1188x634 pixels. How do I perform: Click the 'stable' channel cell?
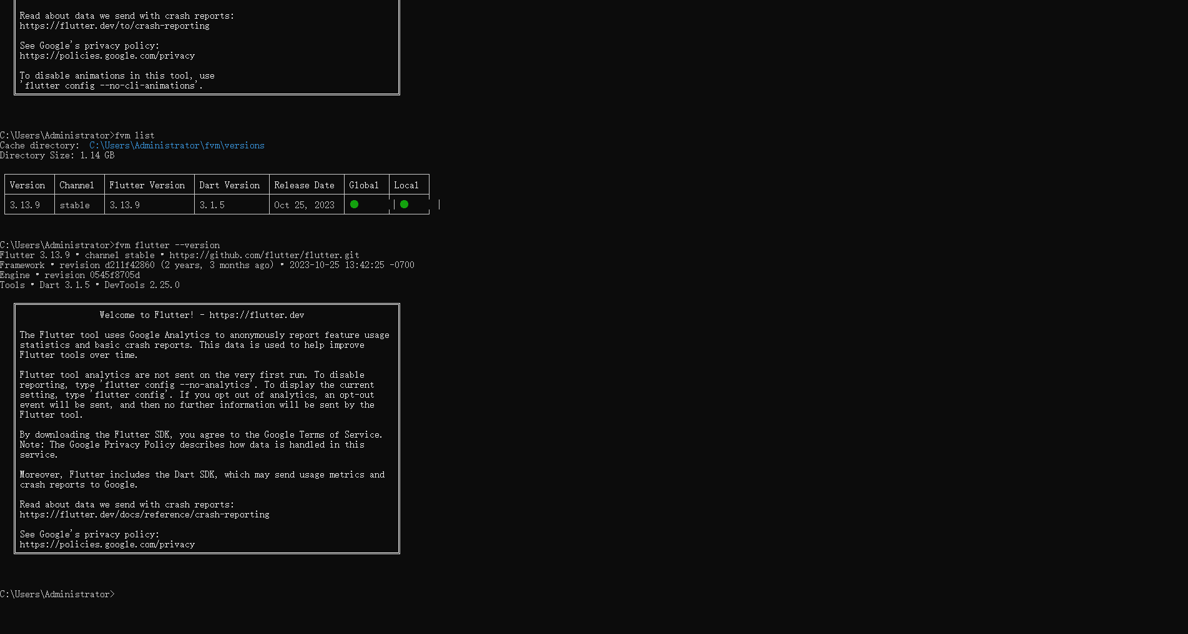point(75,205)
